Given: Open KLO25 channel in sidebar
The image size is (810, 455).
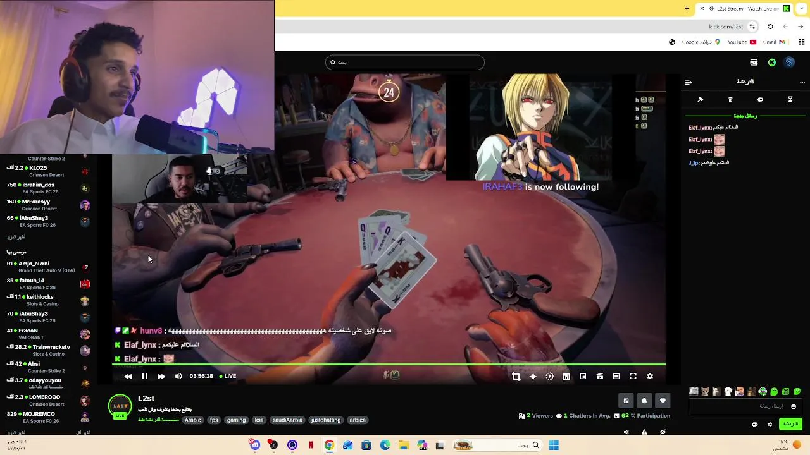Looking at the screenshot, I should click(x=48, y=171).
